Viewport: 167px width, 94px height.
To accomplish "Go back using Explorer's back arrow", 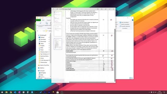I will (38, 31).
